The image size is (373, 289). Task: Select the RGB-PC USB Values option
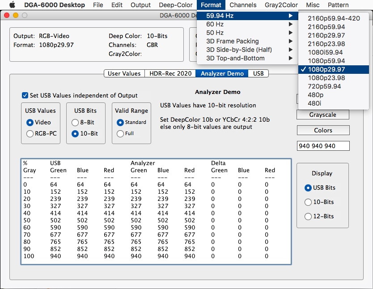30,133
